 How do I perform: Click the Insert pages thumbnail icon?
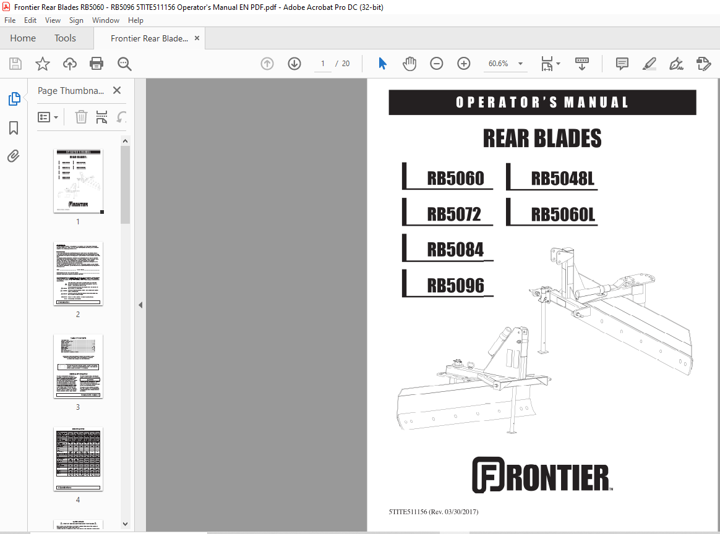(101, 117)
